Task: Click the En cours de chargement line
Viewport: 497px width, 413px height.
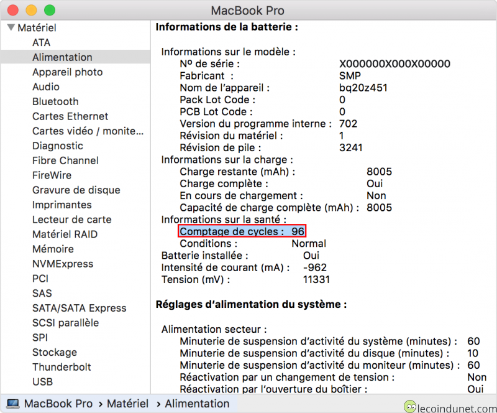Action: [283, 195]
